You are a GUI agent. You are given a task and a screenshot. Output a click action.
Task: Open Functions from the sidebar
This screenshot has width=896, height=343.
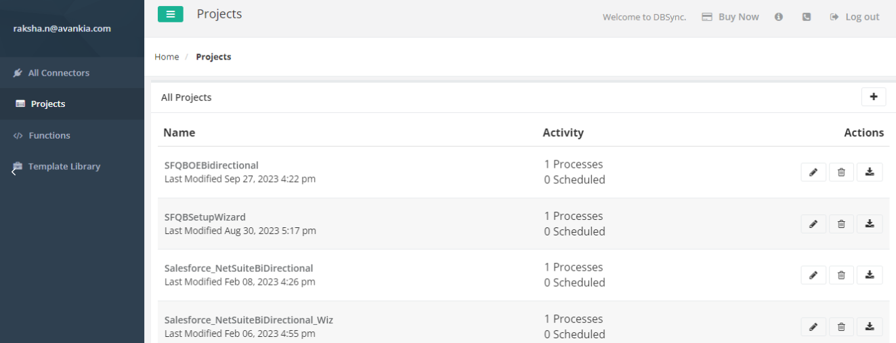pyautogui.click(x=49, y=135)
